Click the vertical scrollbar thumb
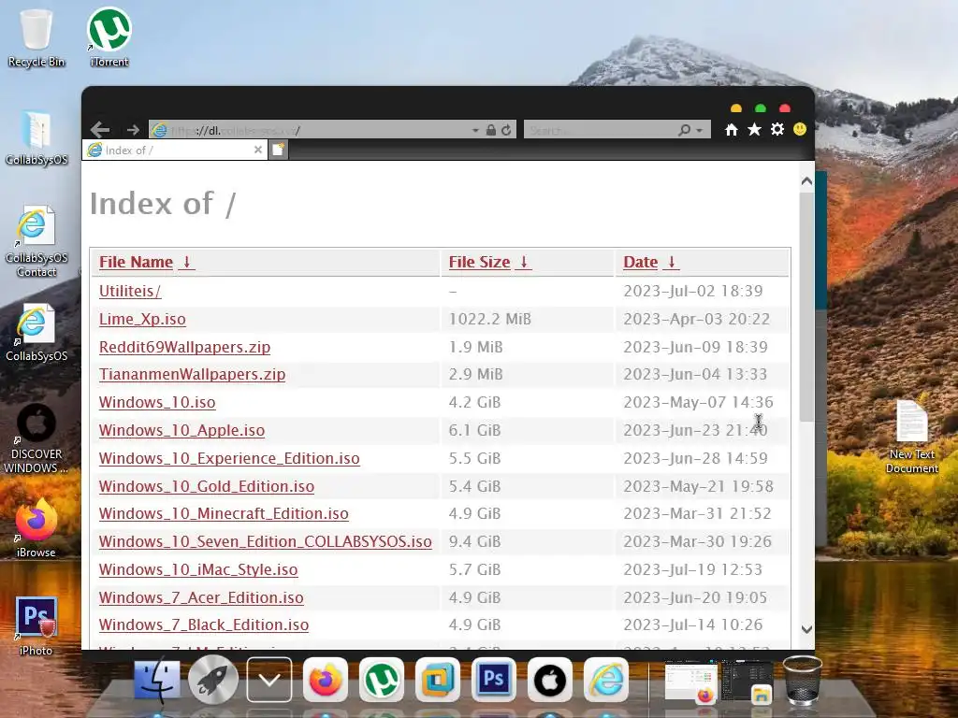The width and height of the screenshot is (958, 718). (x=806, y=307)
